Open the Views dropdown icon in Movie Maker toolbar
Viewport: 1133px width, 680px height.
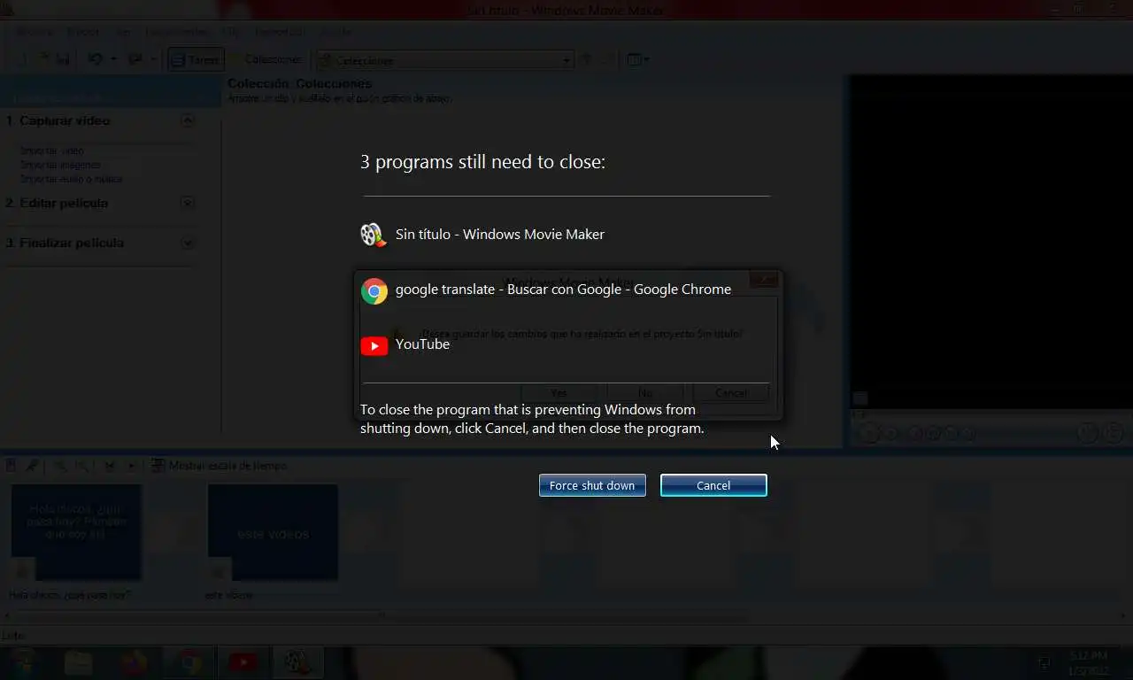point(637,59)
